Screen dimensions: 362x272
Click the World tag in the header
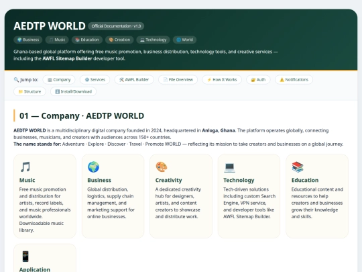184,40
